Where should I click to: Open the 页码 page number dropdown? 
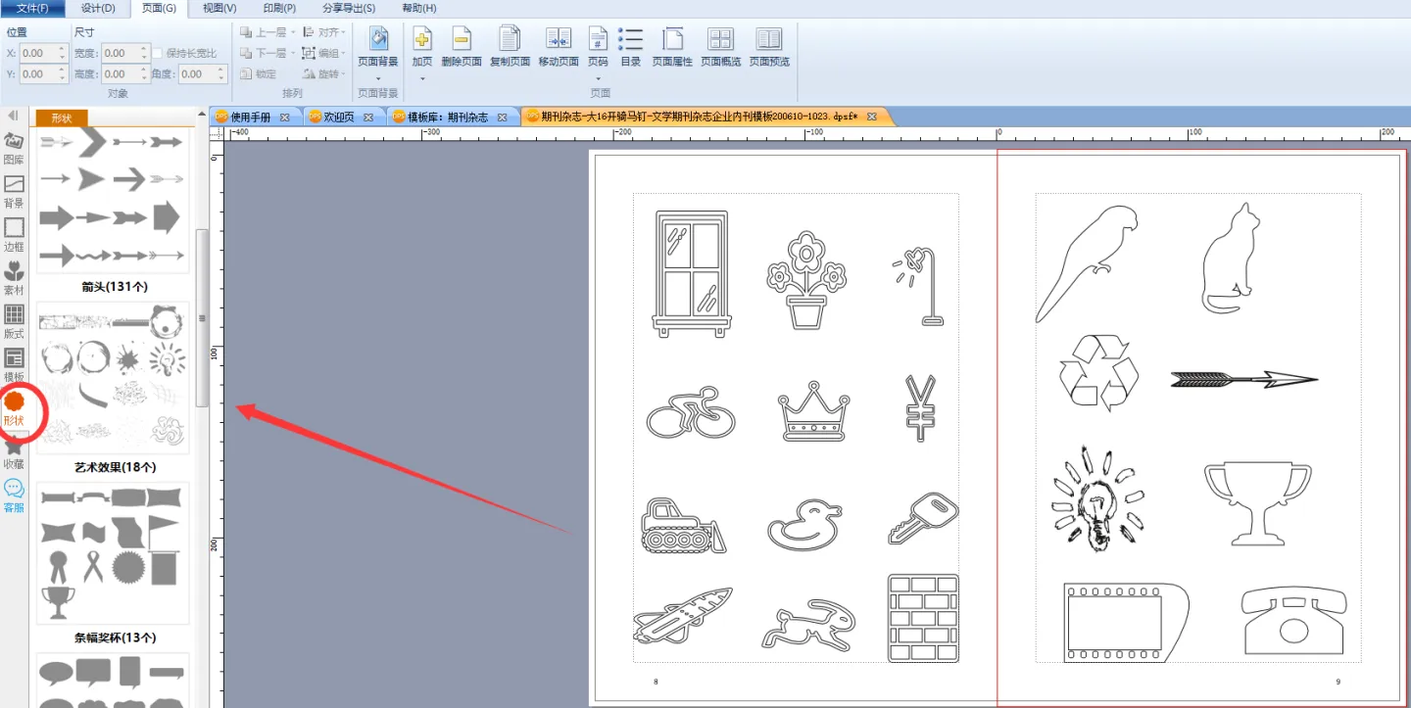pyautogui.click(x=598, y=78)
